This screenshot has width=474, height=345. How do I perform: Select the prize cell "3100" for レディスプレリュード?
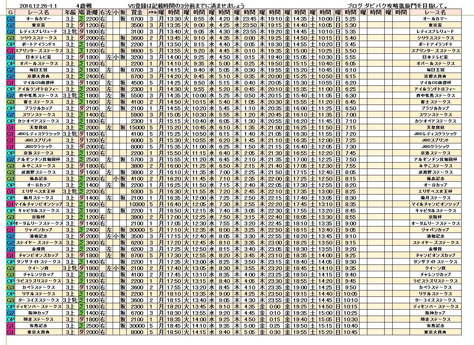[137, 31]
